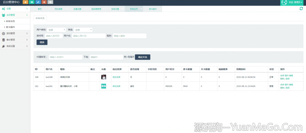Image resolution: width=306 pixels, height=133 pixels.
Task: Click the 代理账号 member ID input field
Action: 65,57
